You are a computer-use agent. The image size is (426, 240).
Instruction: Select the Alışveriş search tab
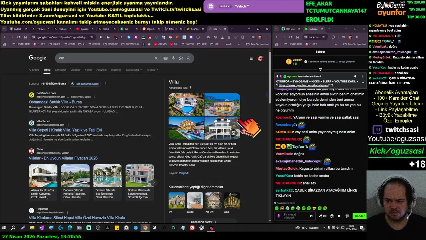(102, 70)
